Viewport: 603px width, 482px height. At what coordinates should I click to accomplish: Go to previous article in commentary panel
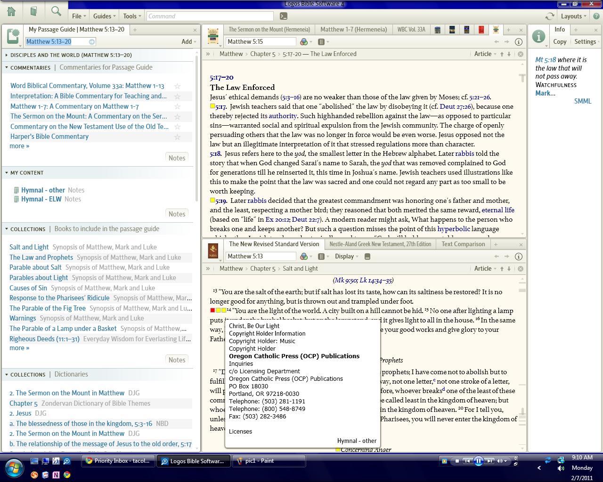[x=502, y=54]
